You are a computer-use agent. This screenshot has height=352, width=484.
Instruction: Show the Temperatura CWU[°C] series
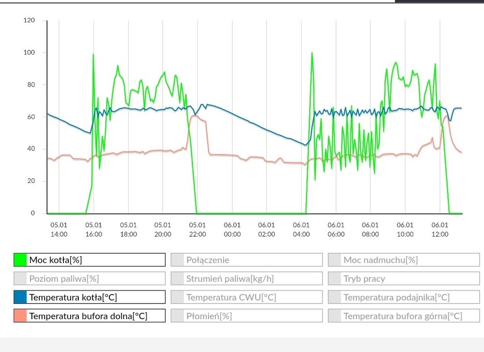(246, 297)
